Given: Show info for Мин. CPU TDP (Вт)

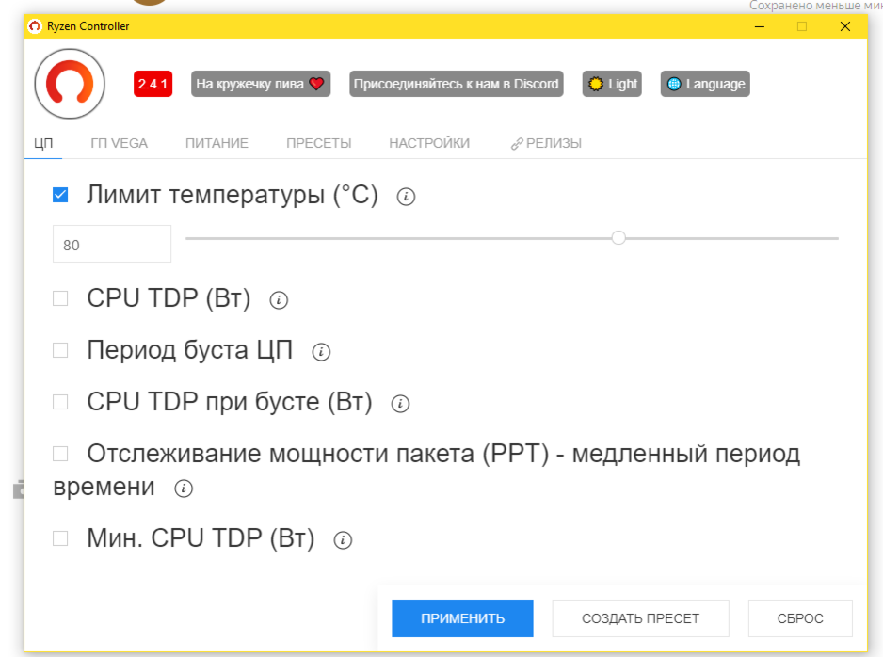Looking at the screenshot, I should click(x=343, y=540).
